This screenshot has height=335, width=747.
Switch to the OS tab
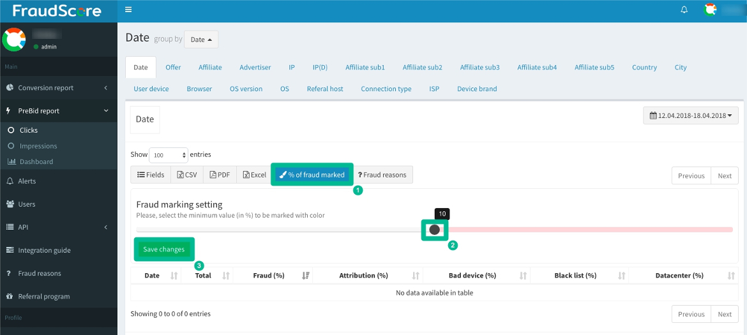(284, 89)
